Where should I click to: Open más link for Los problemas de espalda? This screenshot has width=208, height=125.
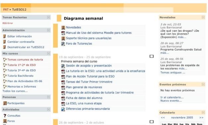tap(183, 68)
